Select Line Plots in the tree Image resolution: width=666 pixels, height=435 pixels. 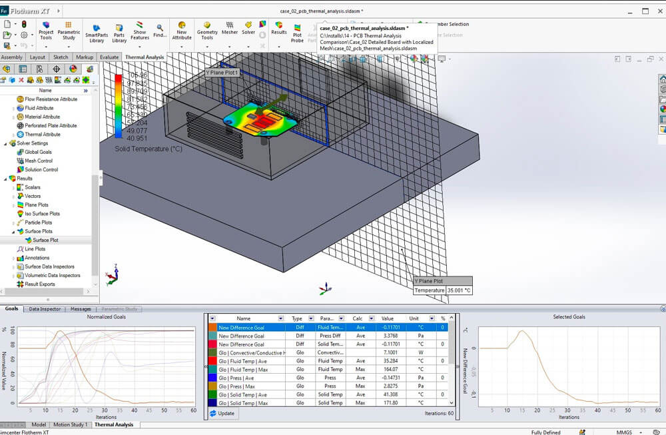pos(31,249)
